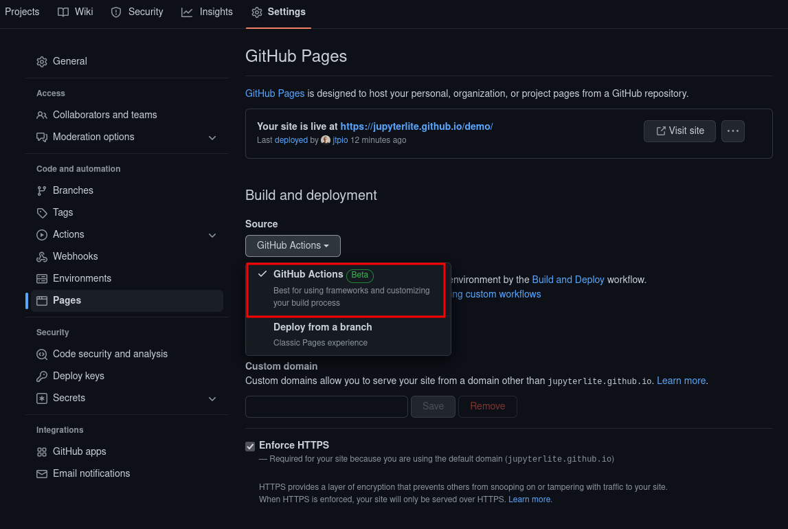Expand the Secrets section
Screen dimensions: 788x529
[x=213, y=398]
